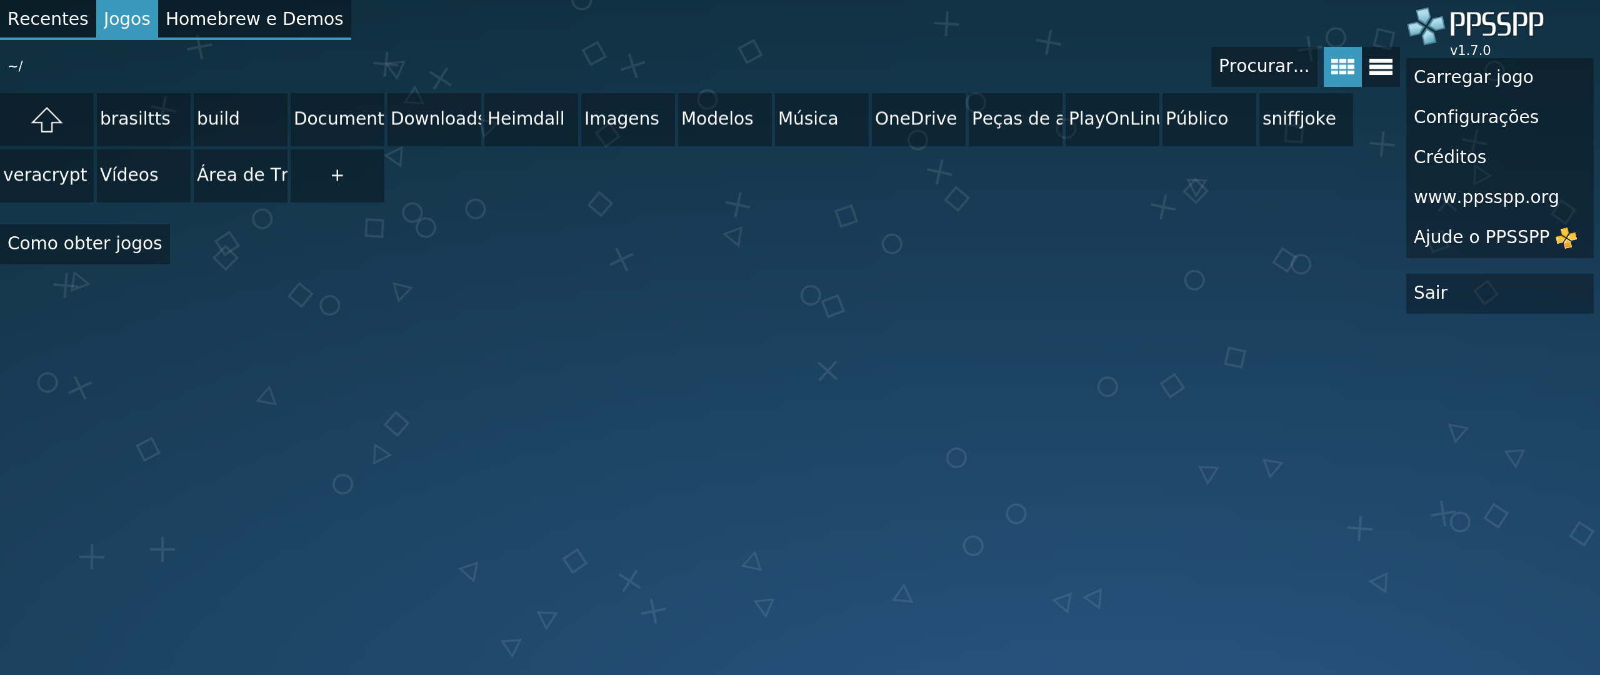Open the Homebrew e Demos tab
The height and width of the screenshot is (675, 1600).
[x=254, y=19]
